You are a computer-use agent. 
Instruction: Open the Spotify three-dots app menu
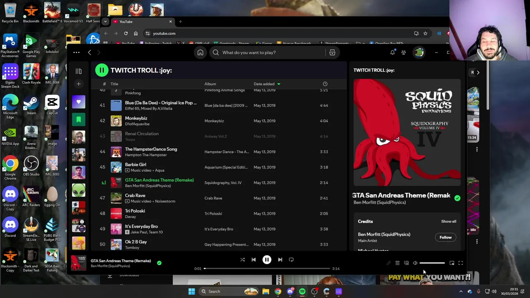76,53
